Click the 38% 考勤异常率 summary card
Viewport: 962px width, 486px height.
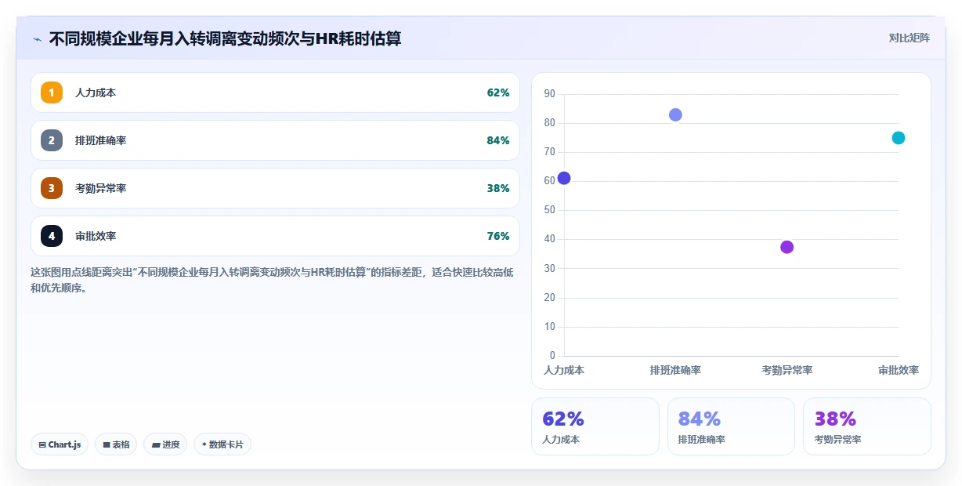(x=867, y=426)
